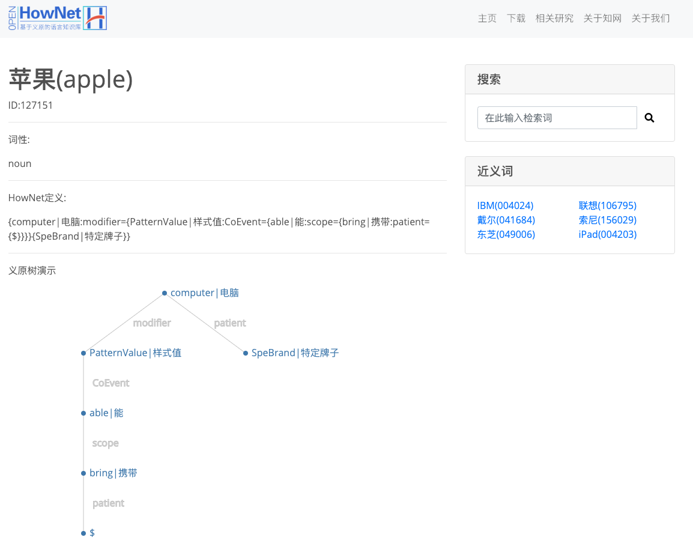The image size is (693, 558).
Task: Click the CoEvent edge label
Action: tap(110, 383)
